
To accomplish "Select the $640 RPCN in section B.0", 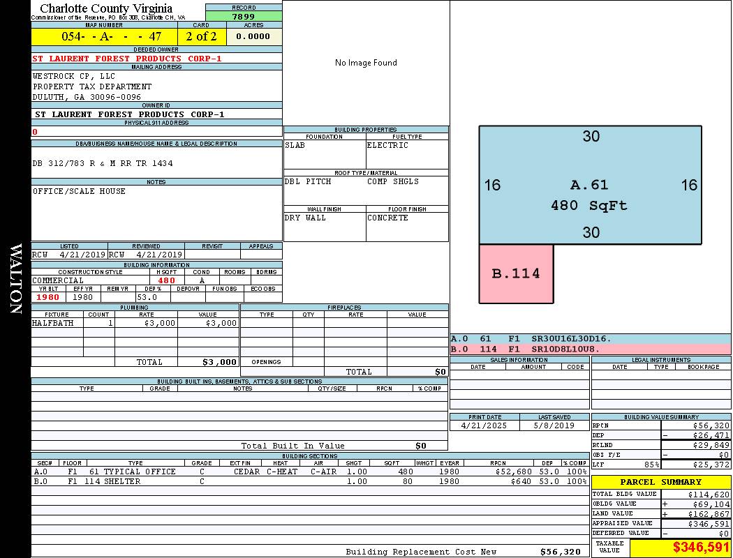I will 521,481.
